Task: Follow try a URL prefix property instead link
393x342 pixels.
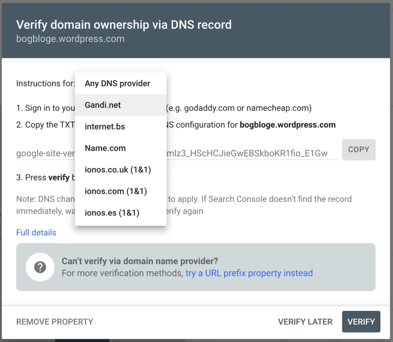Action: (249, 273)
